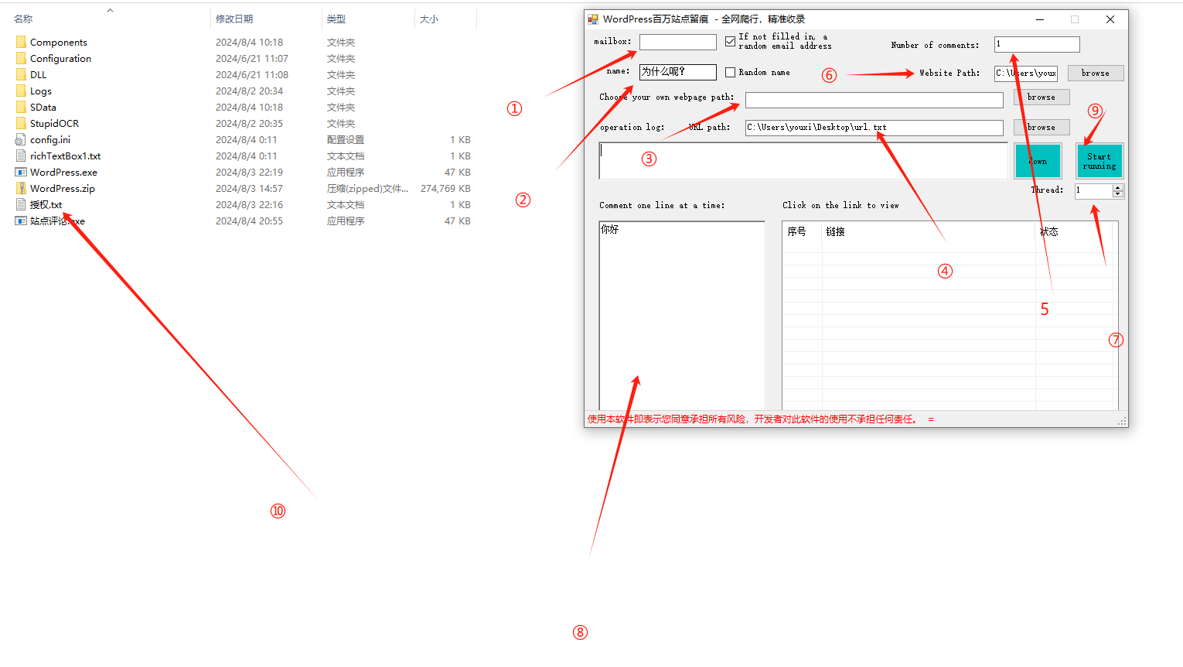Click browse beside URL path field
This screenshot has width=1183, height=667.
[1042, 127]
